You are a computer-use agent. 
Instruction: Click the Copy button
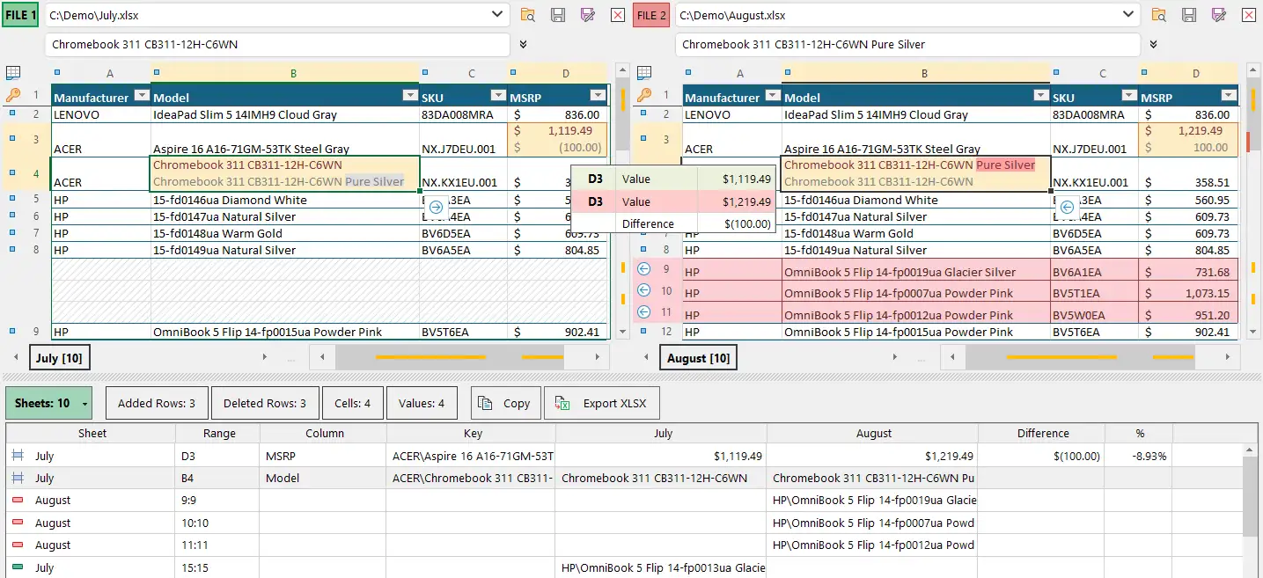coord(505,403)
